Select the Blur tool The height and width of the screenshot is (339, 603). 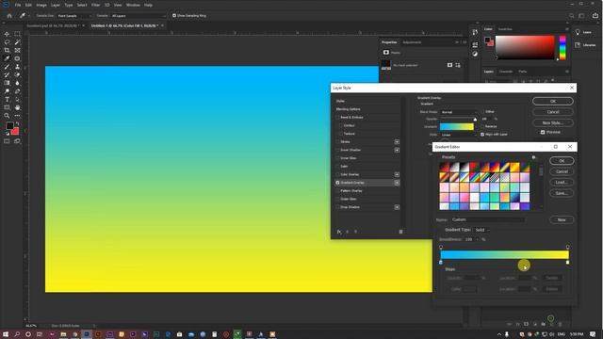(17, 83)
